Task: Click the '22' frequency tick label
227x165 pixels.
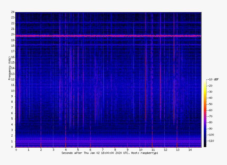Action: coord(13,23)
